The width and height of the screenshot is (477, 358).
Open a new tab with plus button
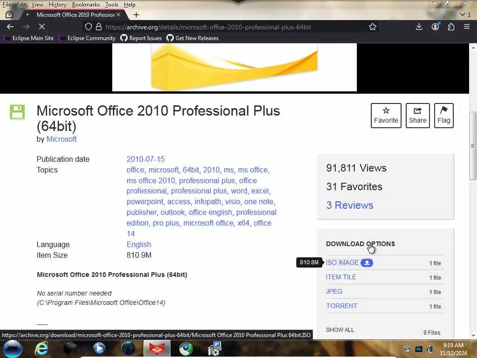click(x=136, y=14)
